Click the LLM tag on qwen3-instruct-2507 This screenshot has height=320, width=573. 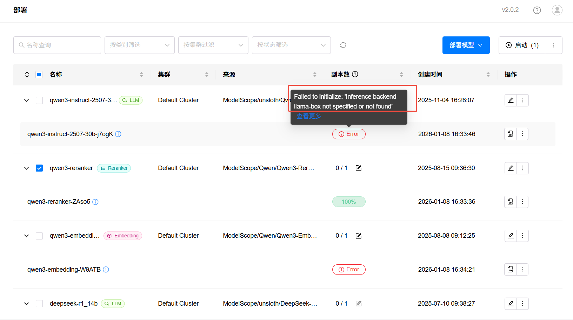pyautogui.click(x=131, y=100)
